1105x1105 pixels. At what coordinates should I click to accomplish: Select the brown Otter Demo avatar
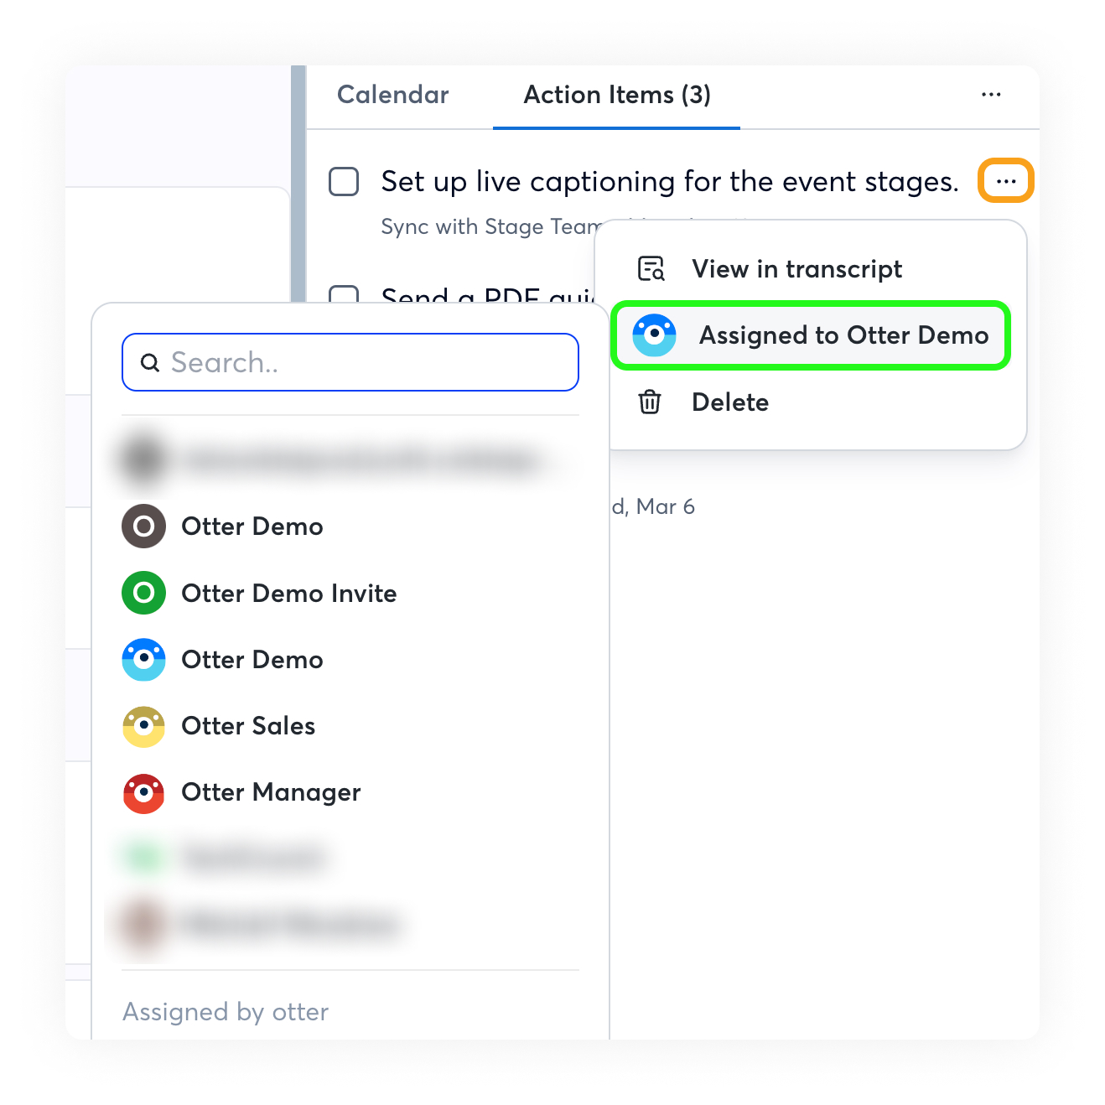point(143,526)
